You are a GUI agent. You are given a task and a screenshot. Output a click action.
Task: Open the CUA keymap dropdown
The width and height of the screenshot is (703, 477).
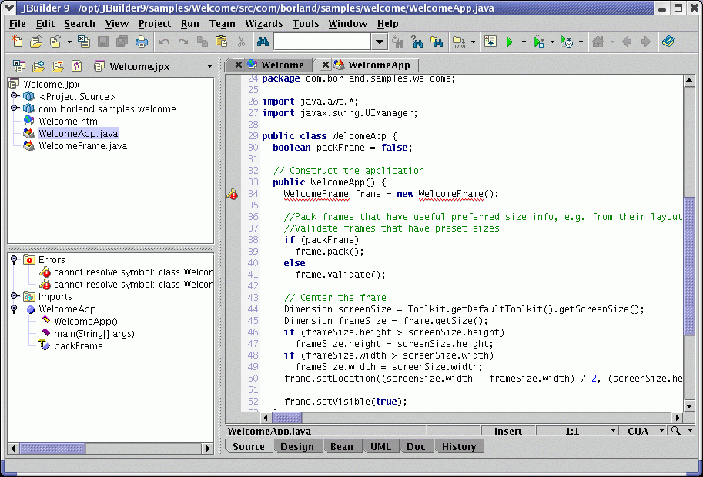(660, 432)
